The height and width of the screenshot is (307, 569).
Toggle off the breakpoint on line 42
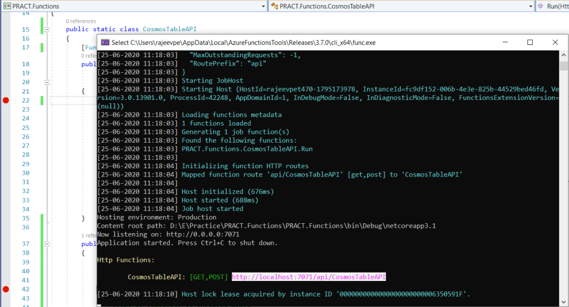tap(6, 289)
